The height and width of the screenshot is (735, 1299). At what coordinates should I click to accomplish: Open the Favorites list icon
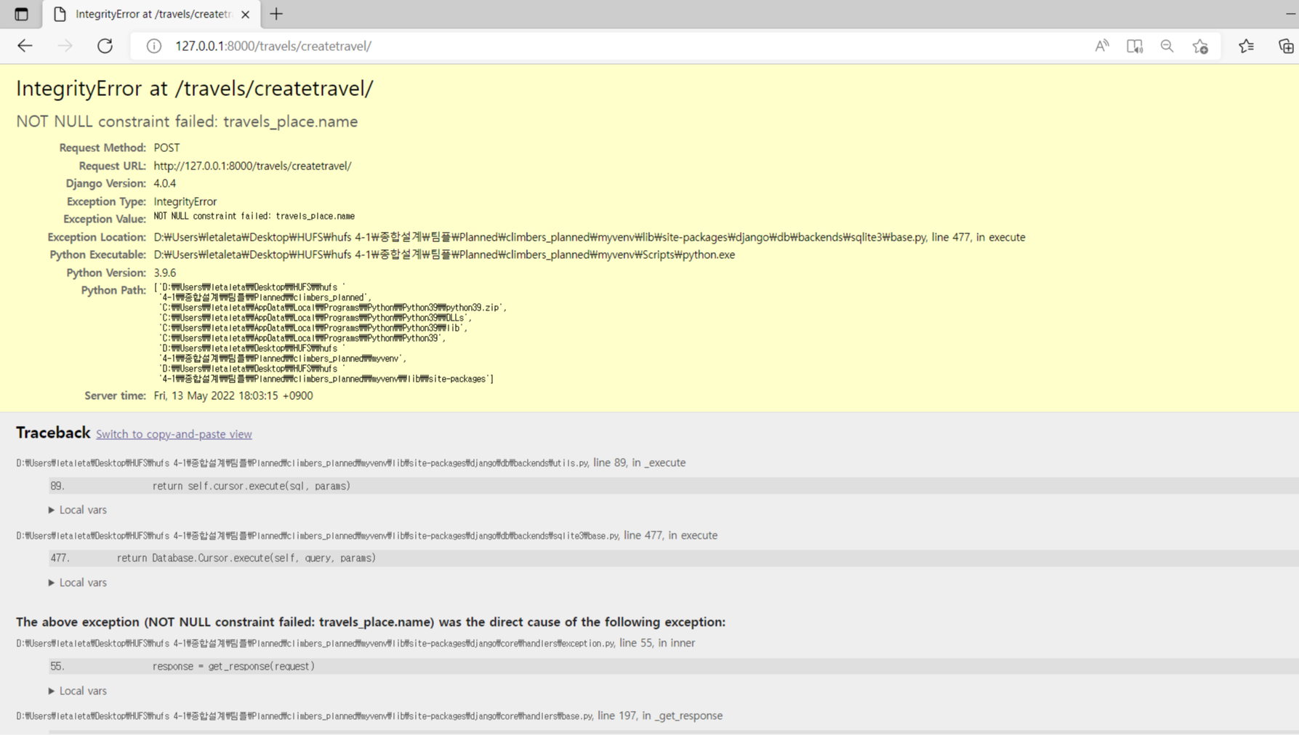coord(1247,46)
